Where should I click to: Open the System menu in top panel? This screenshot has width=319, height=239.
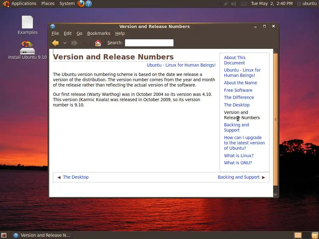[67, 3]
